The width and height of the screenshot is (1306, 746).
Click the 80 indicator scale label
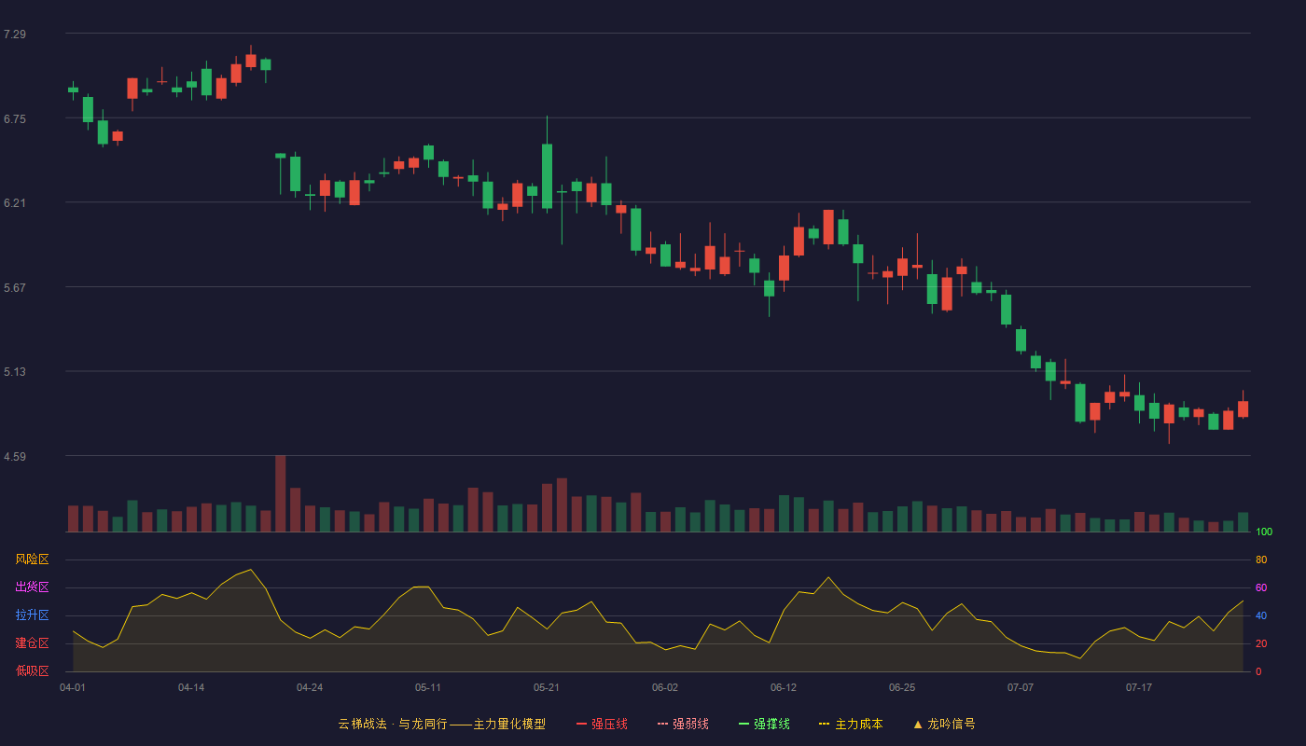tap(1261, 559)
